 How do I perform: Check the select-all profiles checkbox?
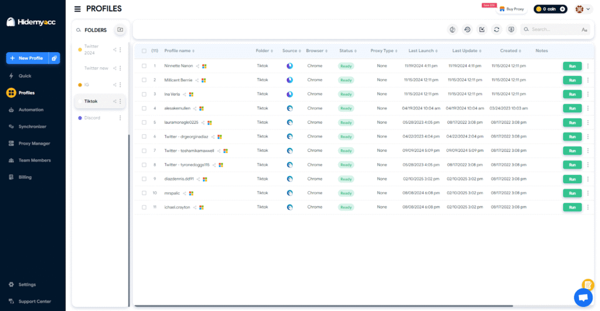coord(144,51)
